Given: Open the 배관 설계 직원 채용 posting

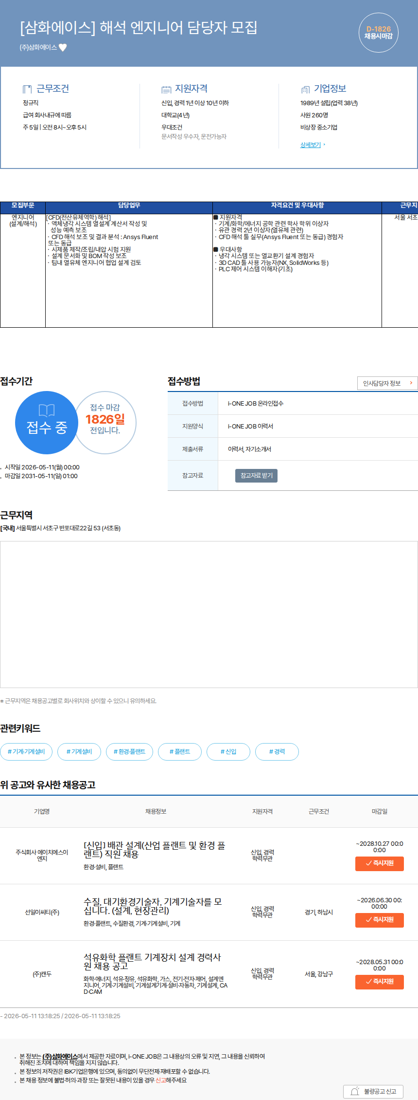Looking at the screenshot, I should pyautogui.click(x=155, y=850).
